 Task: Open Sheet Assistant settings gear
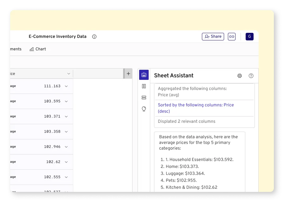pyautogui.click(x=240, y=76)
